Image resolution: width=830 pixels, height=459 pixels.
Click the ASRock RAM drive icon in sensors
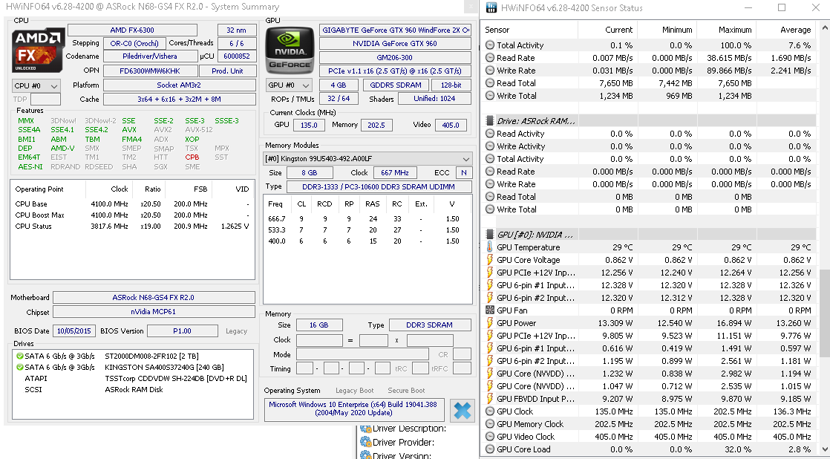coord(490,120)
